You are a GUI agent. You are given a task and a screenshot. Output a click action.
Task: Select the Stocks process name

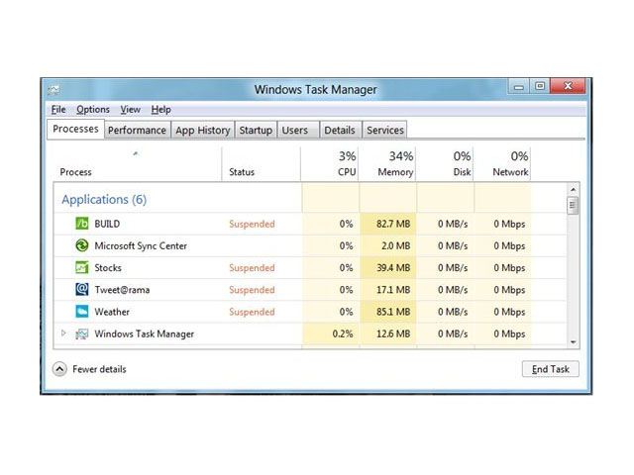tap(108, 268)
